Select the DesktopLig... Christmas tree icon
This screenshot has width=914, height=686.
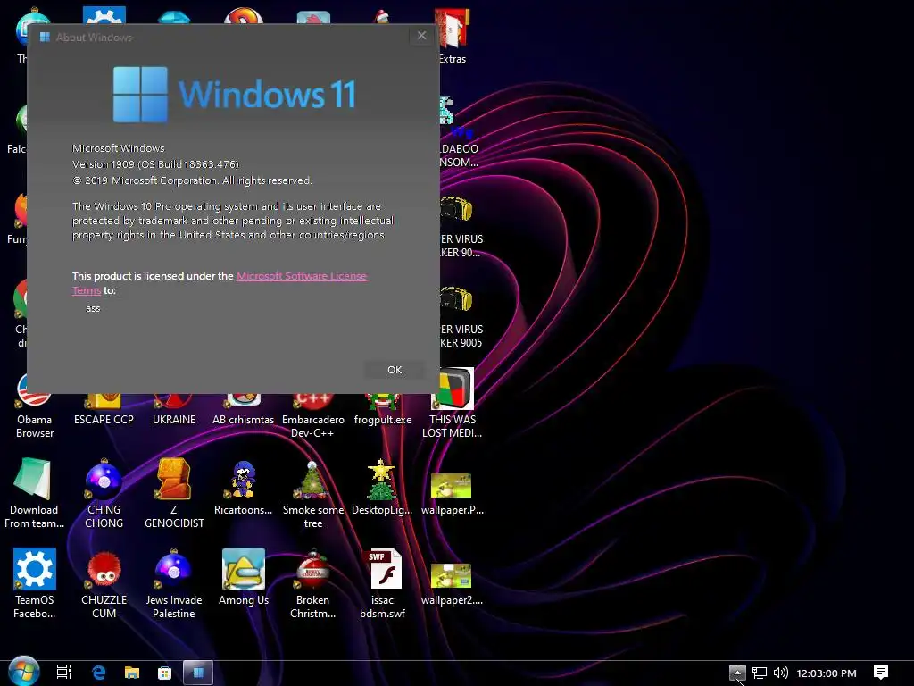point(382,487)
